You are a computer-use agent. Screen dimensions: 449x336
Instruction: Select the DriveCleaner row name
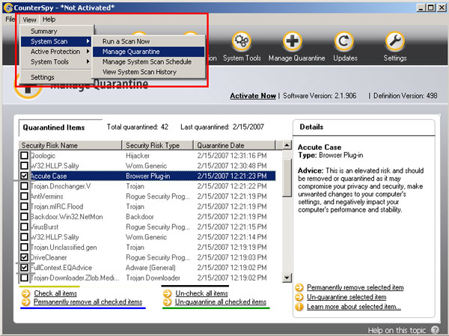49,257
